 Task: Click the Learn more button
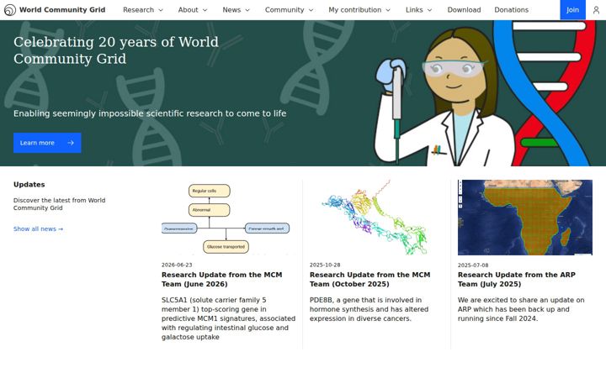click(47, 143)
